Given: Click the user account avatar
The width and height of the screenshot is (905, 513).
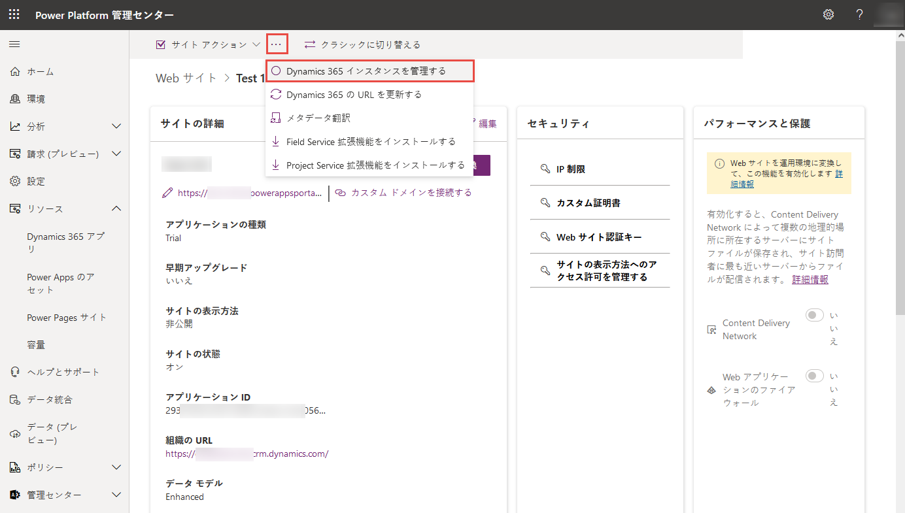Looking at the screenshot, I should [888, 14].
